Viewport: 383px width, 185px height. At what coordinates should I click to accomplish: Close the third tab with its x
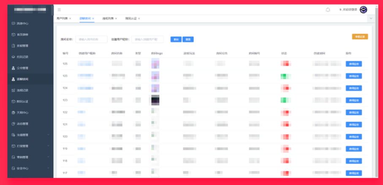click(116, 18)
